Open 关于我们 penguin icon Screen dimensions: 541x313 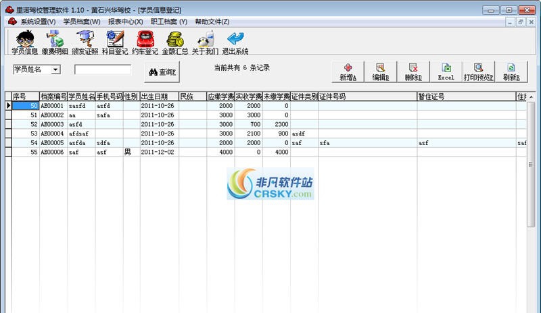click(205, 42)
